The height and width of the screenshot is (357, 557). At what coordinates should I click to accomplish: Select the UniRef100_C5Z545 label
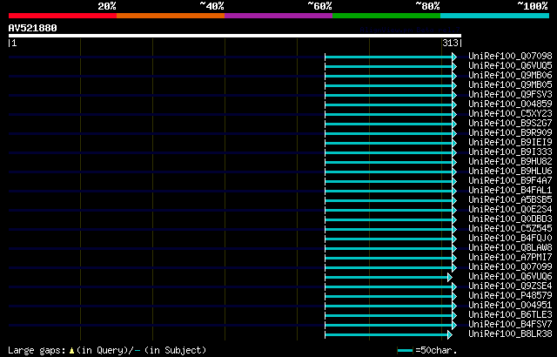[510, 229]
